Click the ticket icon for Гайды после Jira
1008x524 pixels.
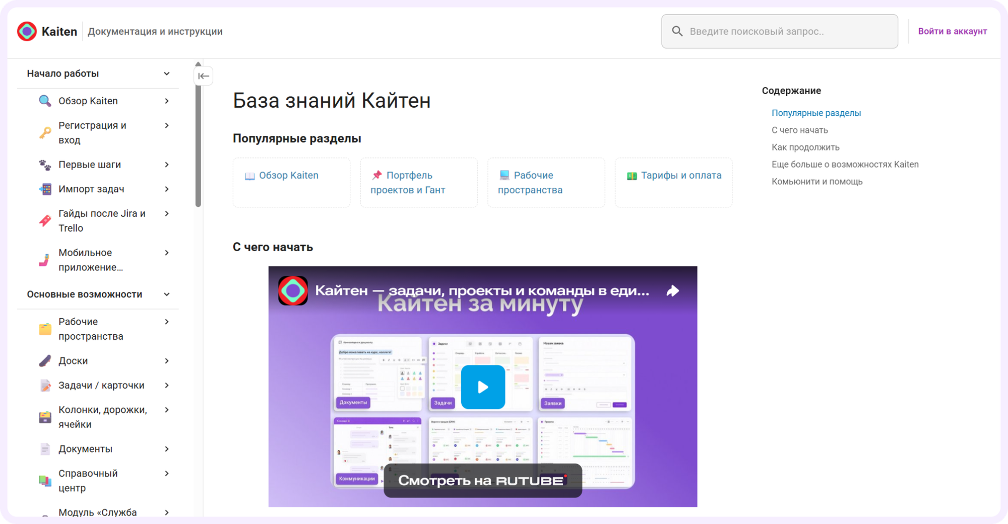coord(45,220)
